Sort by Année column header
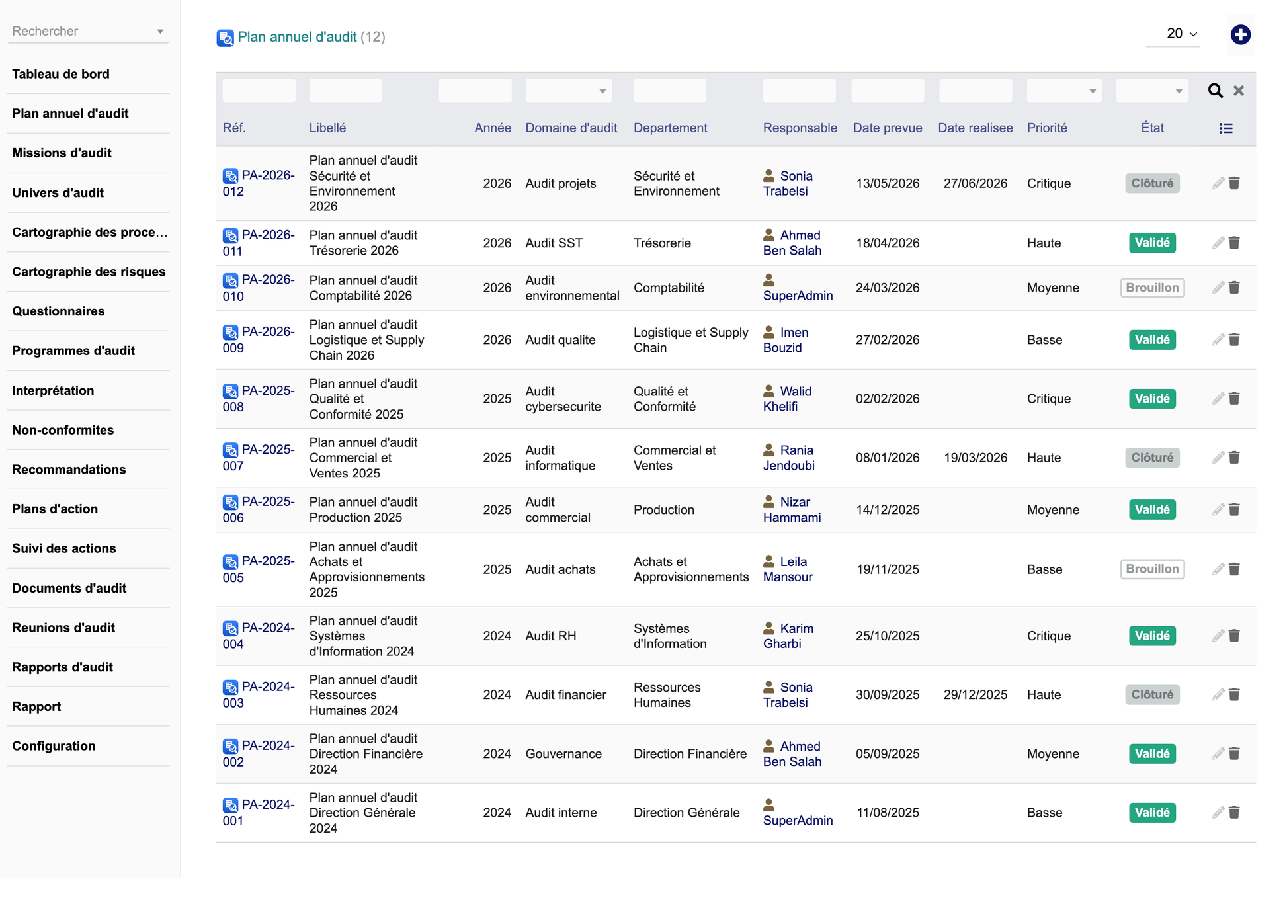The image size is (1287, 912). [493, 128]
